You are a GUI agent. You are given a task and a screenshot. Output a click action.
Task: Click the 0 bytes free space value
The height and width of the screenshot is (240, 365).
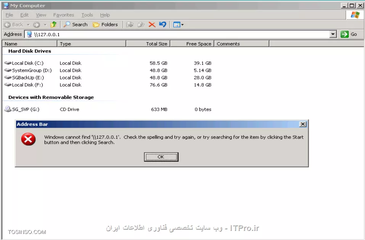click(203, 109)
